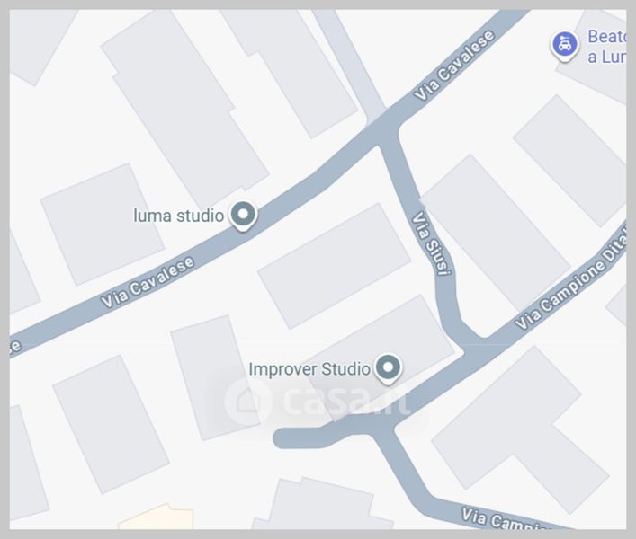Image resolution: width=636 pixels, height=539 pixels.
Task: Click the Via Siusi street label
Action: 431,243
